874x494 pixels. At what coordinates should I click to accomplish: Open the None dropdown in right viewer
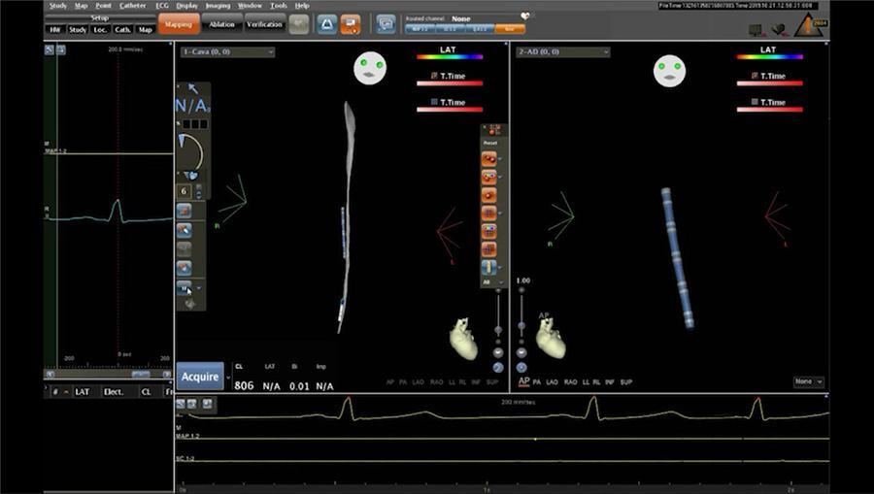click(808, 381)
